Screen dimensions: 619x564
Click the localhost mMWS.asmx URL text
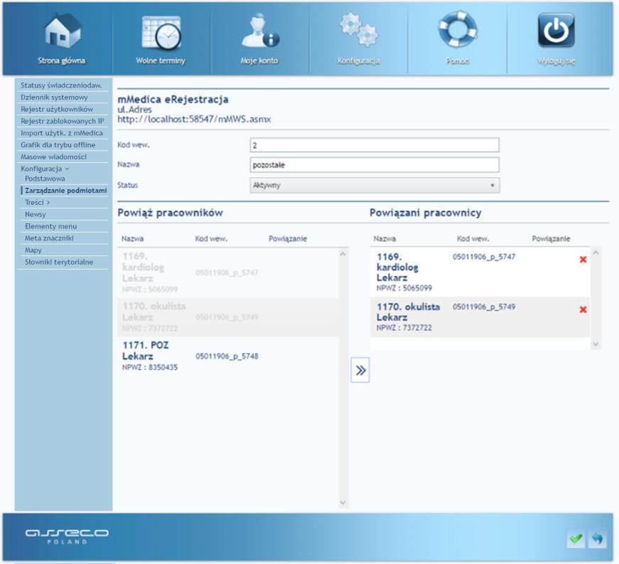click(x=194, y=119)
